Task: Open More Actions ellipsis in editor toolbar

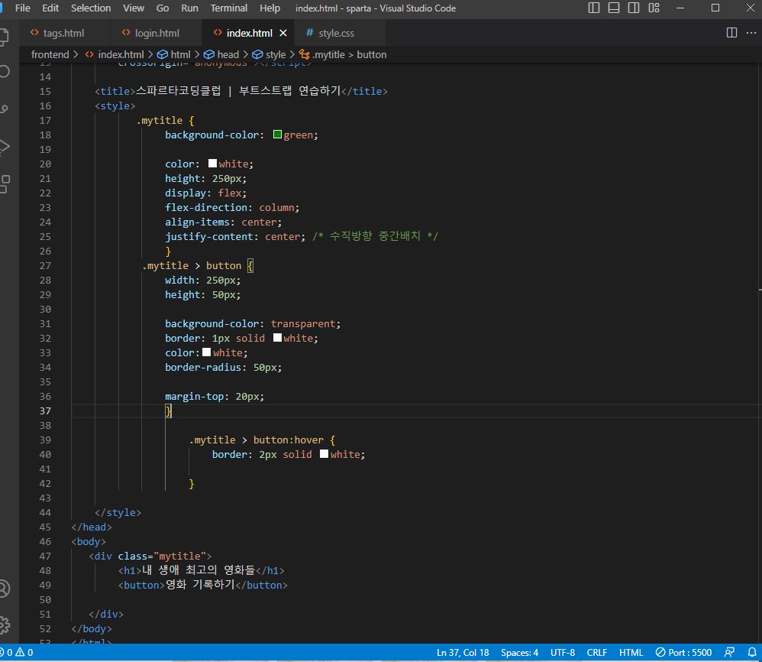Action: [x=751, y=33]
